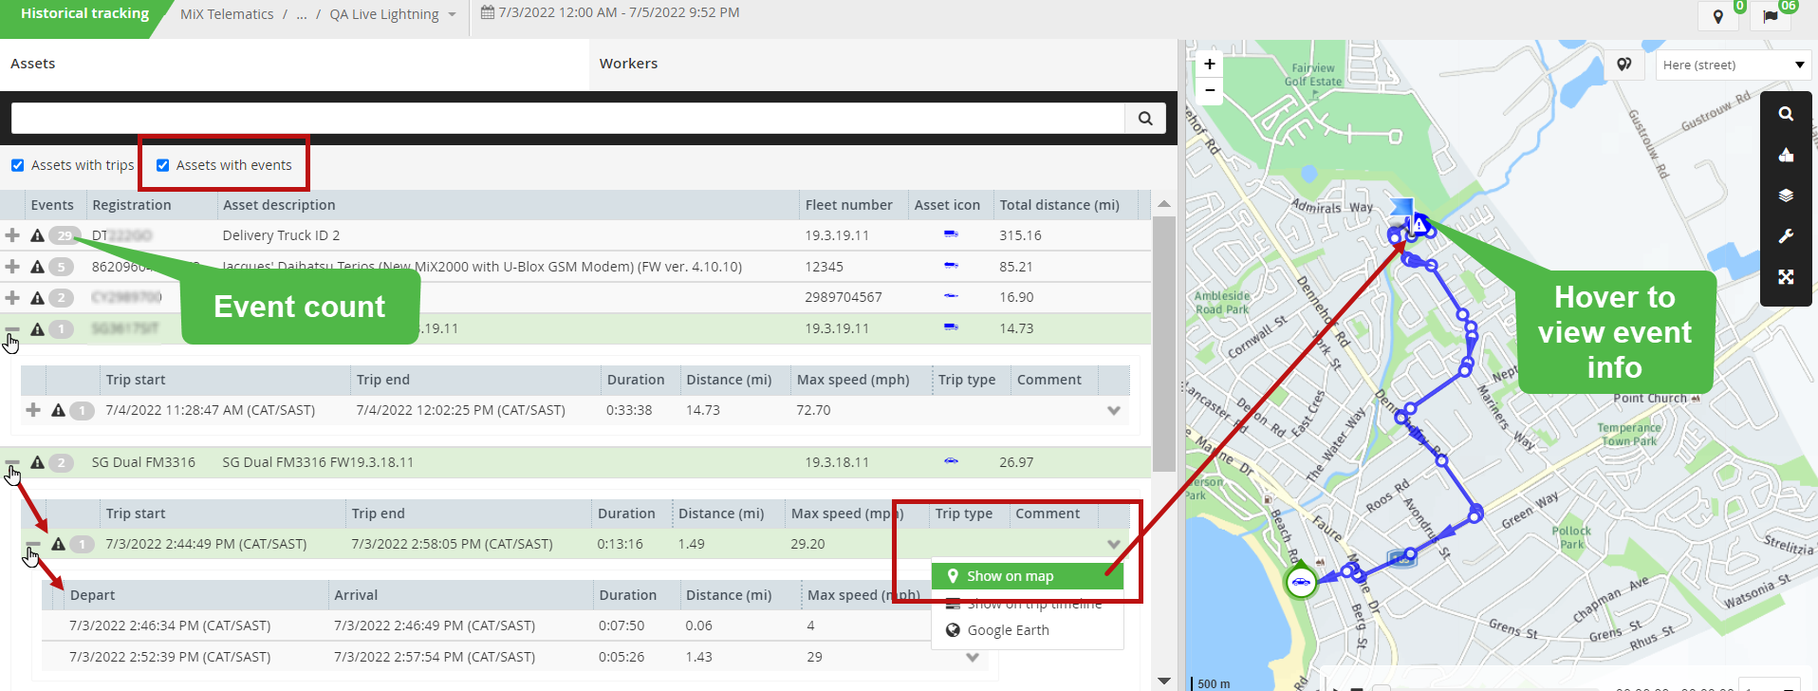Click the green circled car marker on the map

[x=1301, y=582]
